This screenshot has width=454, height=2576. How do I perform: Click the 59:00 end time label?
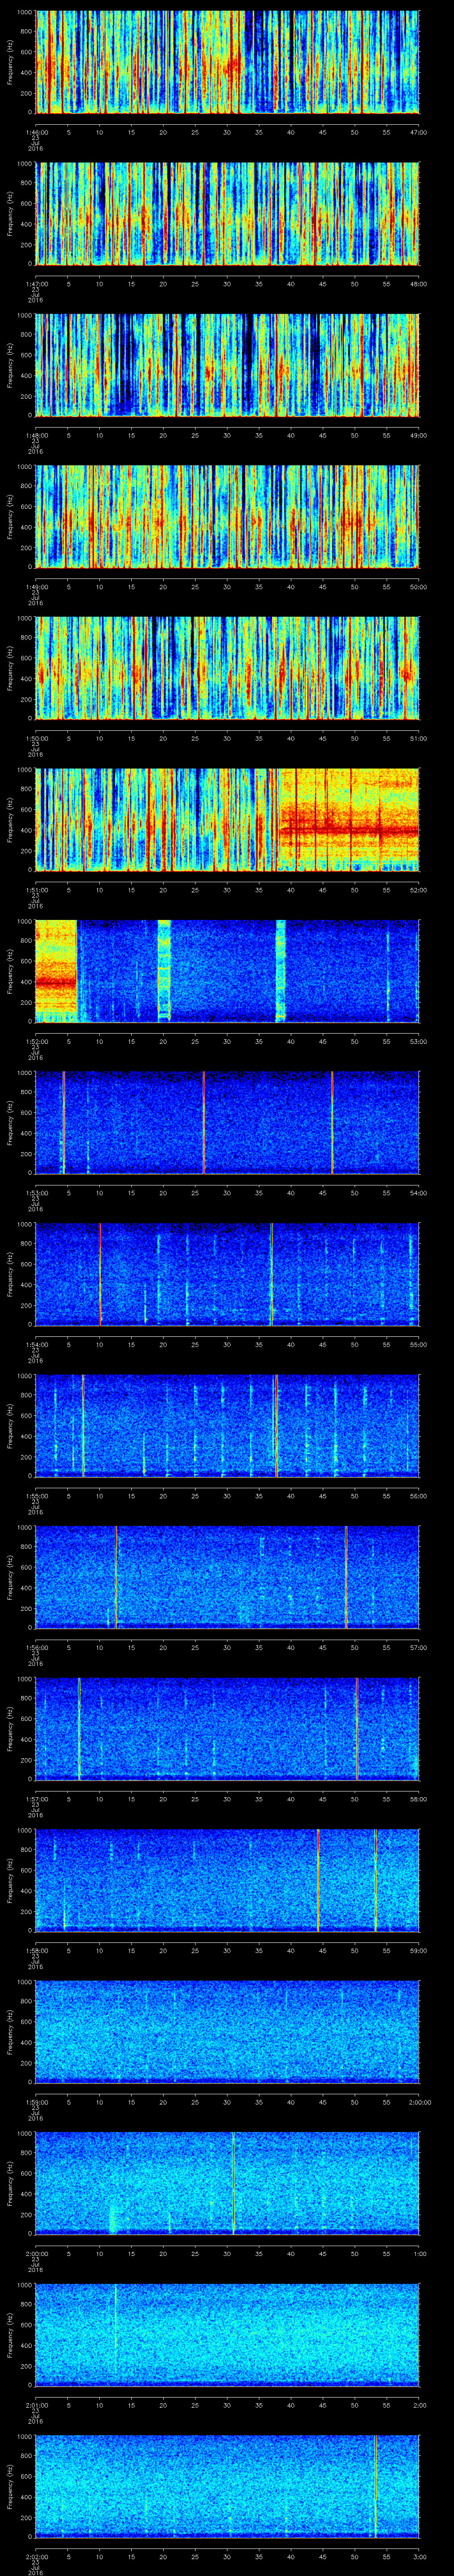pos(418,1950)
